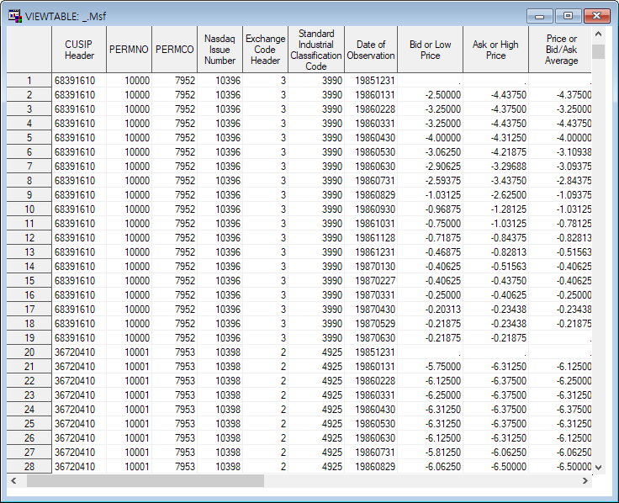The image size is (619, 503).
Task: Select the Bid or Low Price column
Action: point(430,50)
